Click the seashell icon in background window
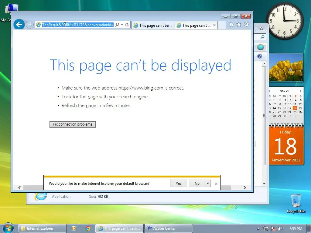Screen dimensions: 311x233 click(x=260, y=47)
